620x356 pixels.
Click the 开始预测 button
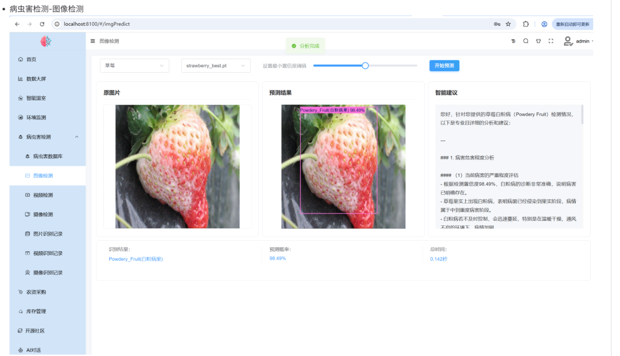coord(444,65)
